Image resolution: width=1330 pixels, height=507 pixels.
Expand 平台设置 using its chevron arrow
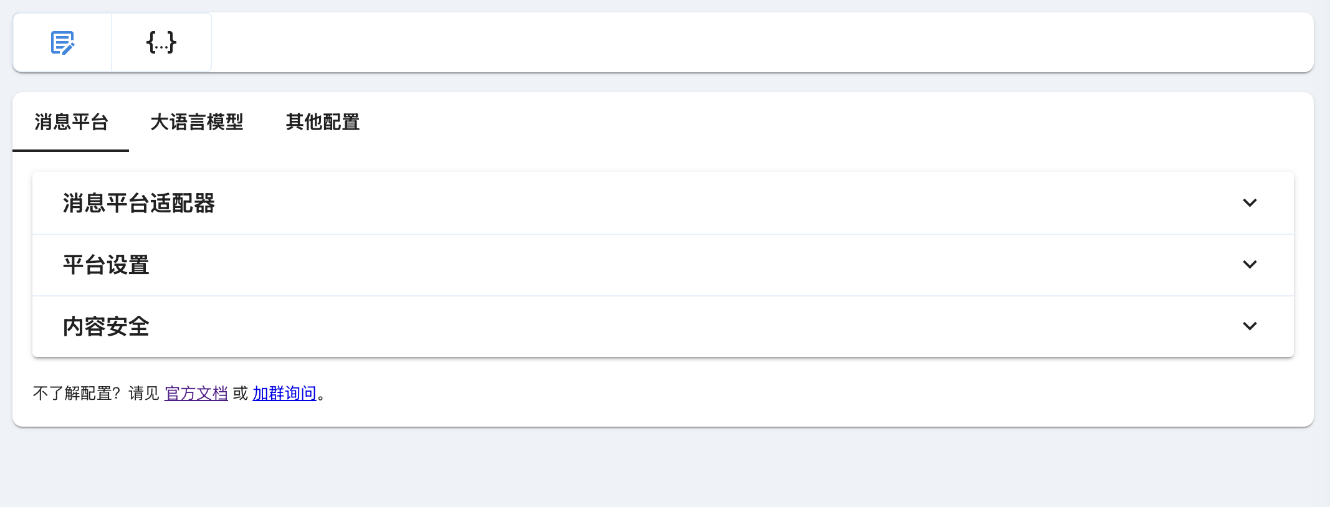1250,265
